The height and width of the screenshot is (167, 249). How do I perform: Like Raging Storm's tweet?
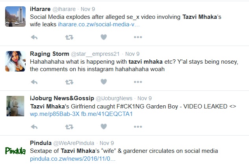click(x=103, y=82)
